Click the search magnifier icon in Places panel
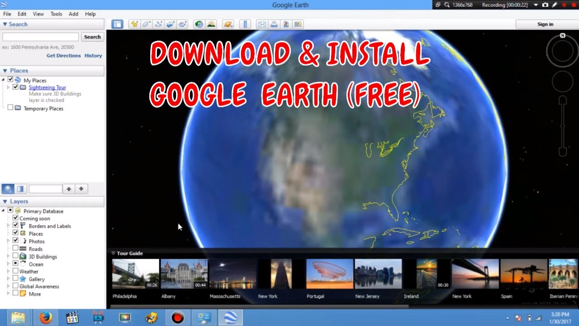Screen dimensions: 579x326 [8, 189]
